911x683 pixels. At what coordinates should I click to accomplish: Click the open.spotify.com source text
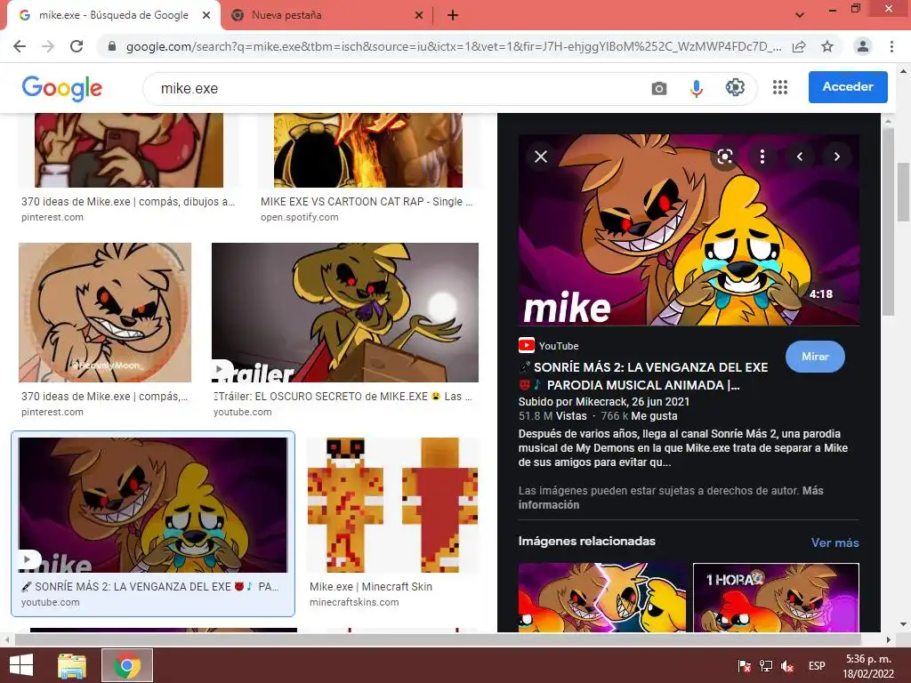[299, 217]
